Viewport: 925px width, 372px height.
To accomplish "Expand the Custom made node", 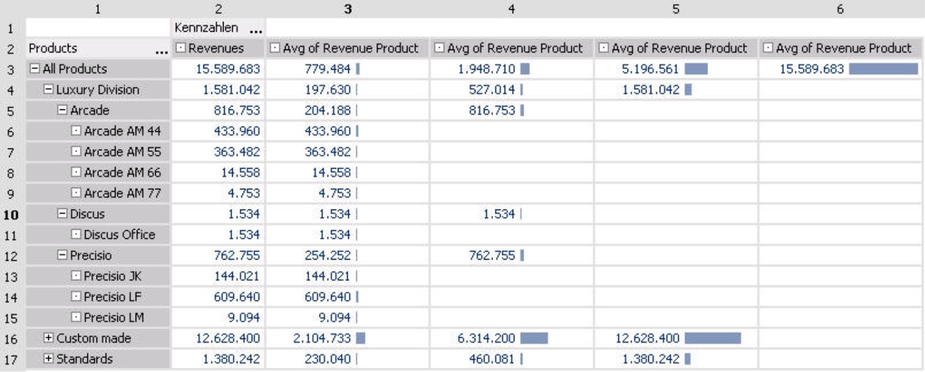I will tap(49, 338).
